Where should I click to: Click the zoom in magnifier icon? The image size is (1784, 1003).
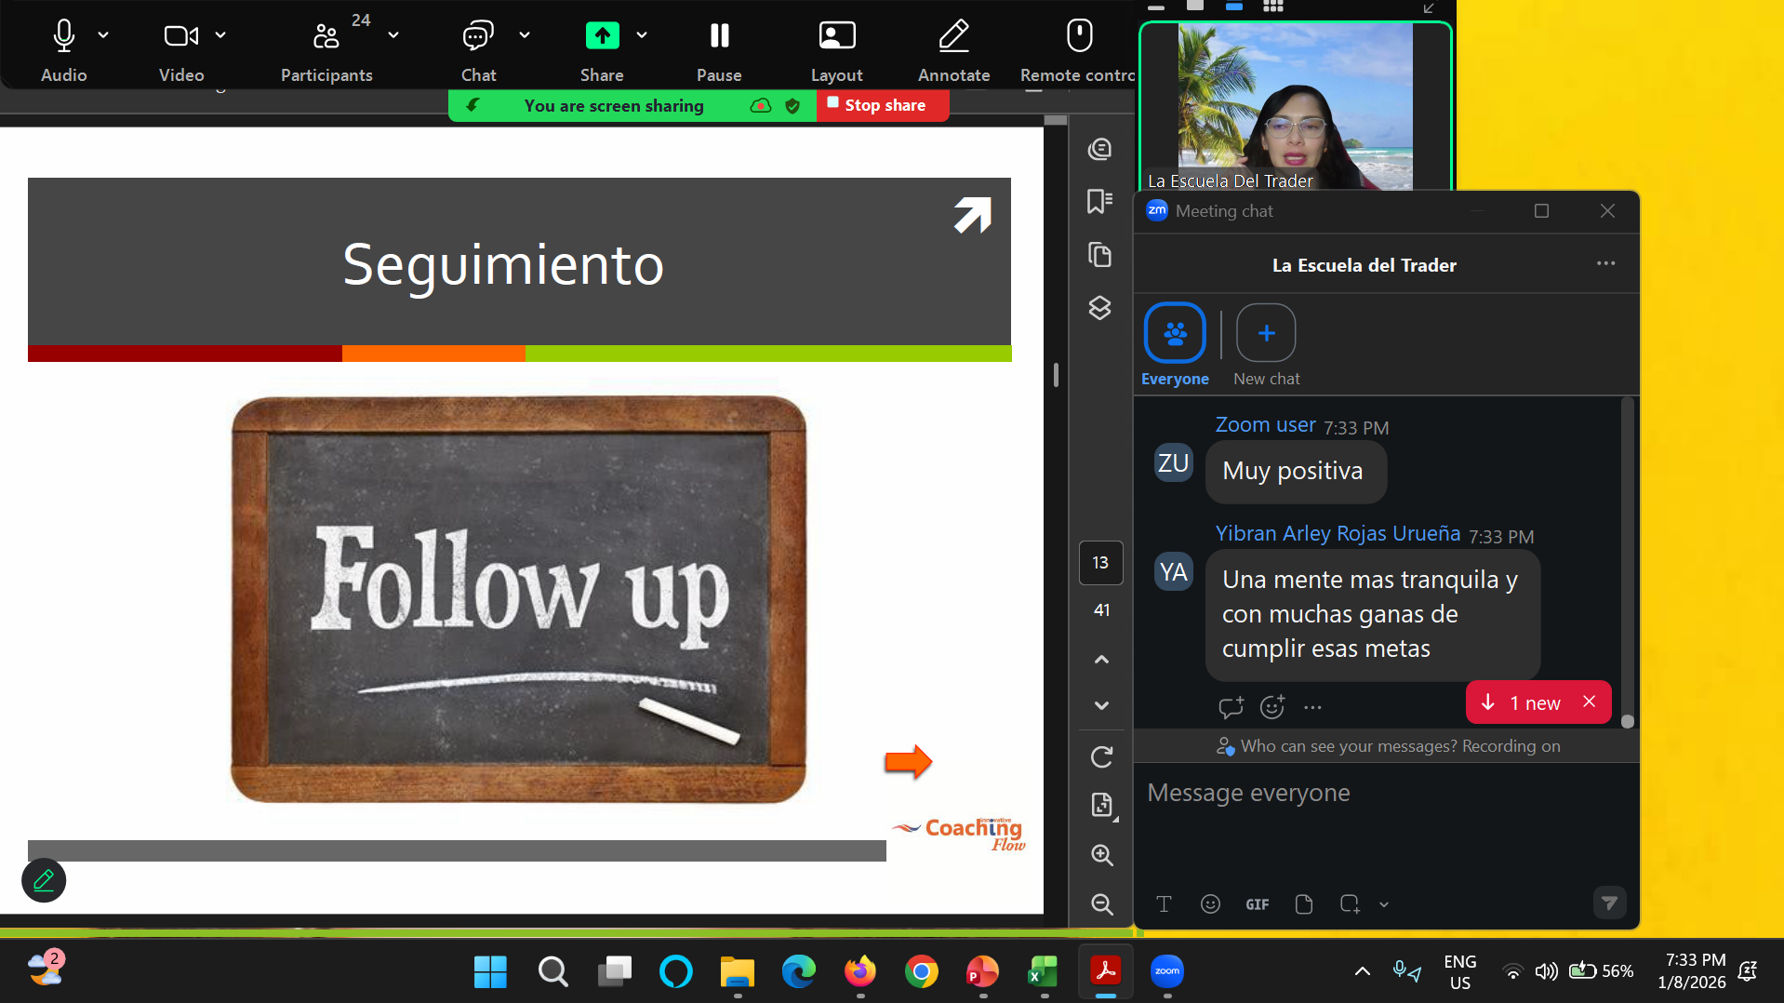coord(1102,855)
